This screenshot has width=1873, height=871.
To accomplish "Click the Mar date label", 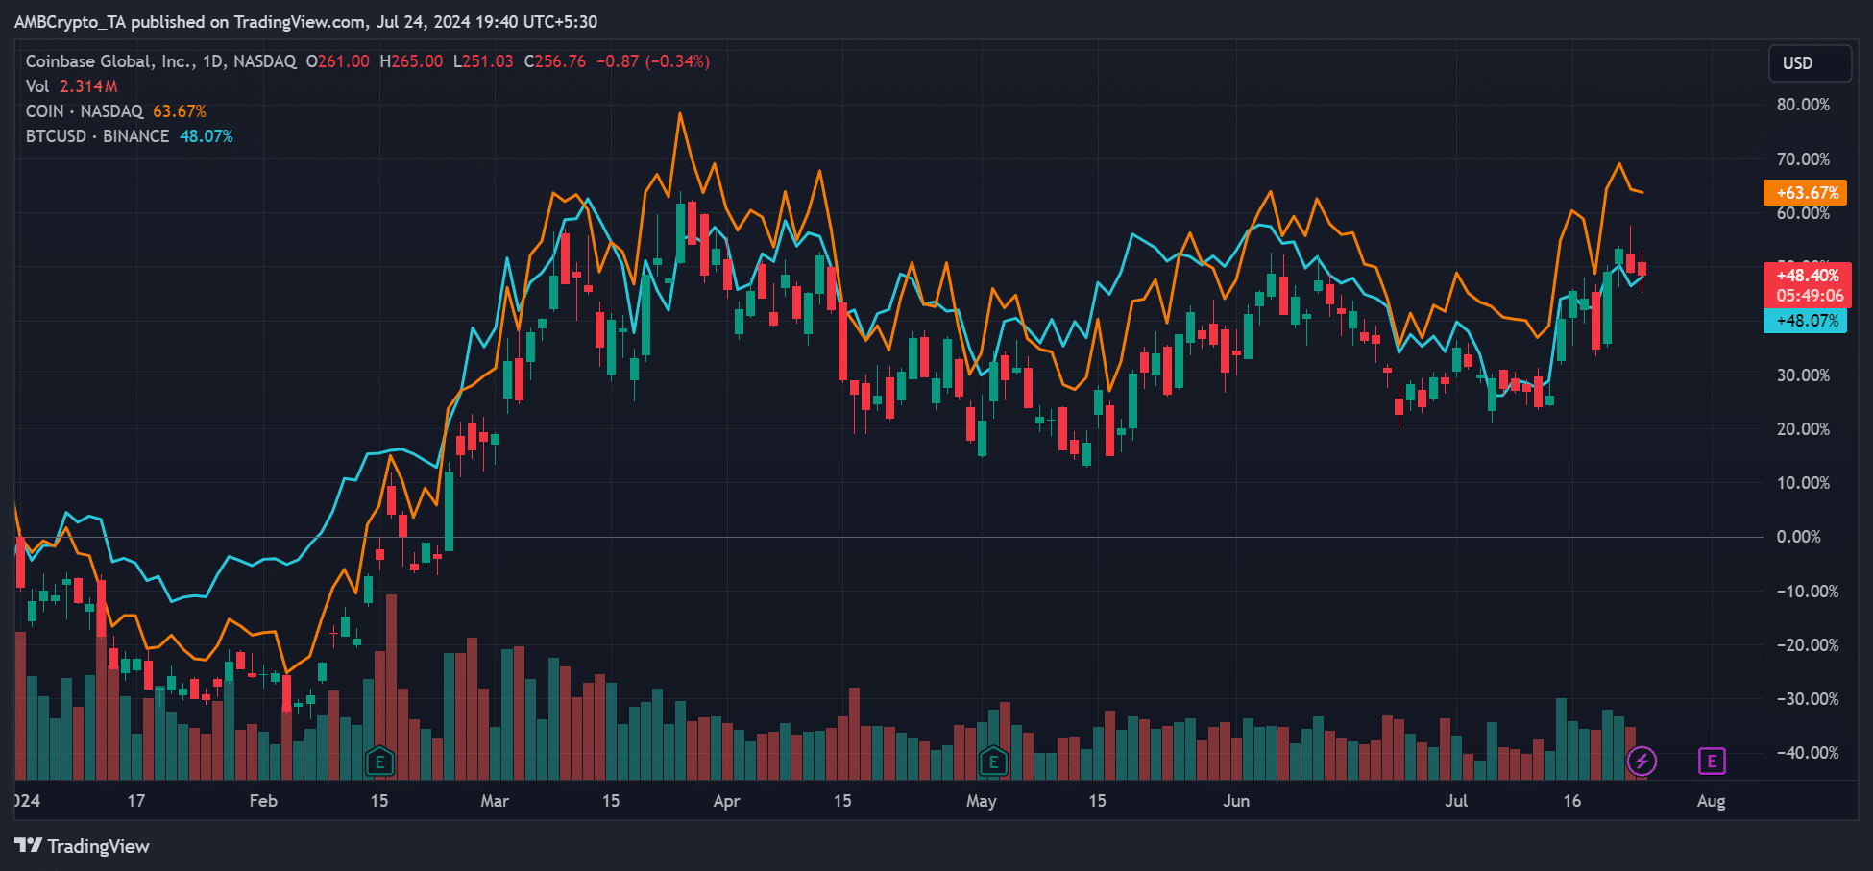I will pos(495,801).
